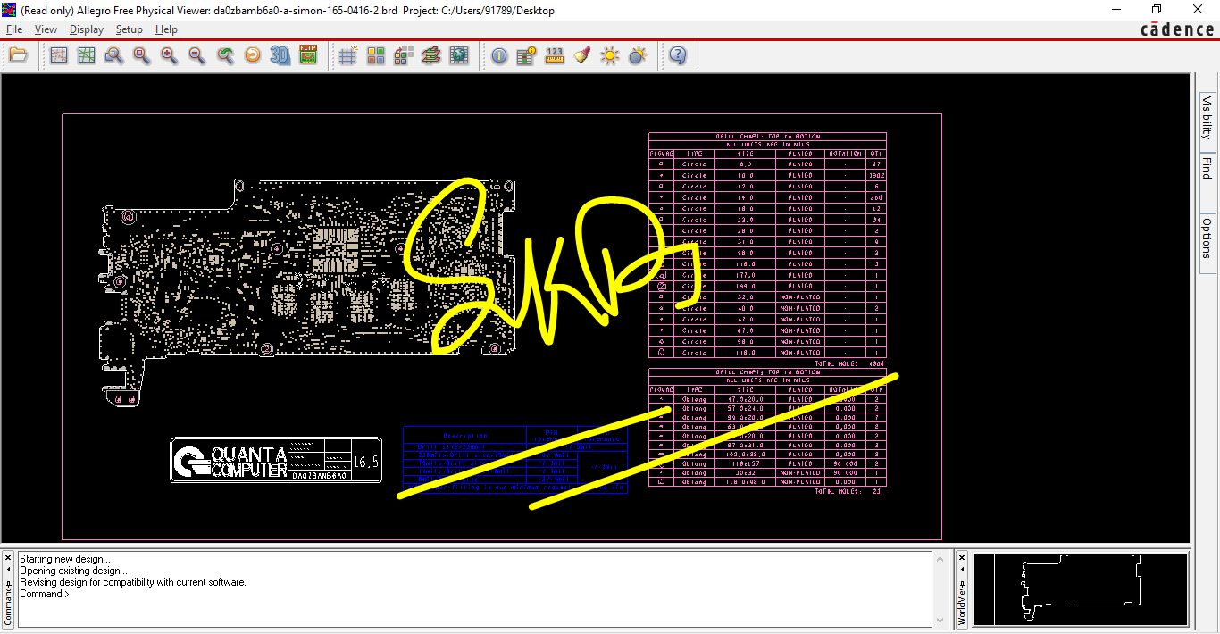Screen dimensions: 1220x634
Task: Click the show constraints table icon
Action: coord(527,55)
